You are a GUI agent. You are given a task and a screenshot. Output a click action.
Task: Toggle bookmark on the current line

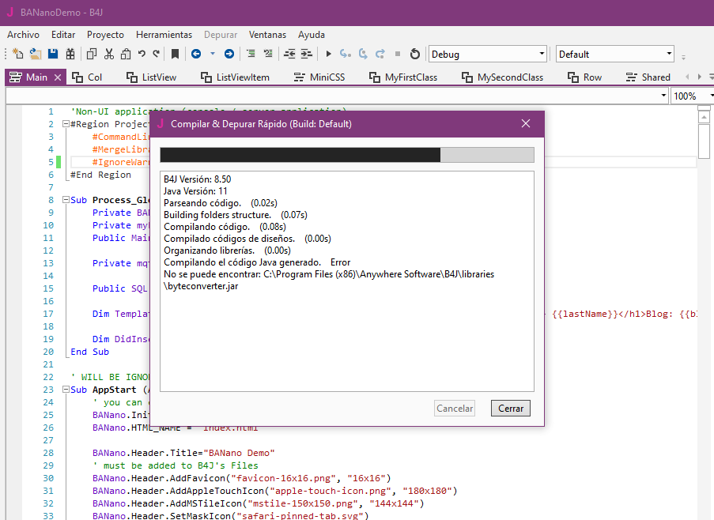click(x=175, y=54)
